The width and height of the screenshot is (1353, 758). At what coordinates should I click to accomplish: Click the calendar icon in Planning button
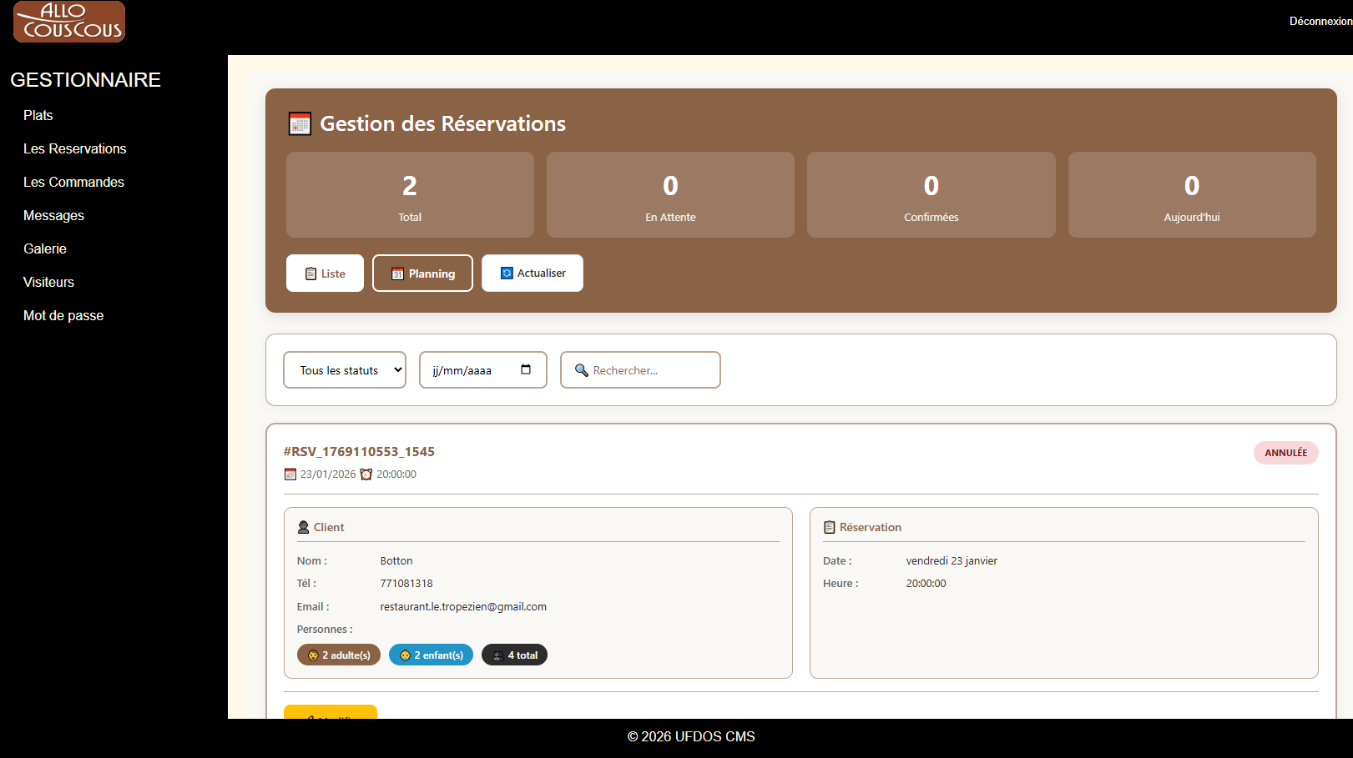coord(398,274)
